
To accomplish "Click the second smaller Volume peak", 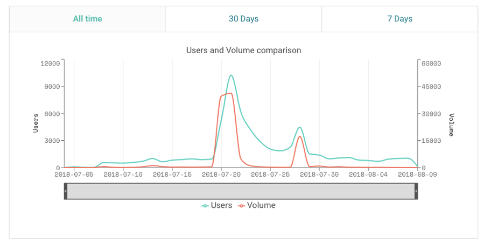I will pyautogui.click(x=300, y=136).
